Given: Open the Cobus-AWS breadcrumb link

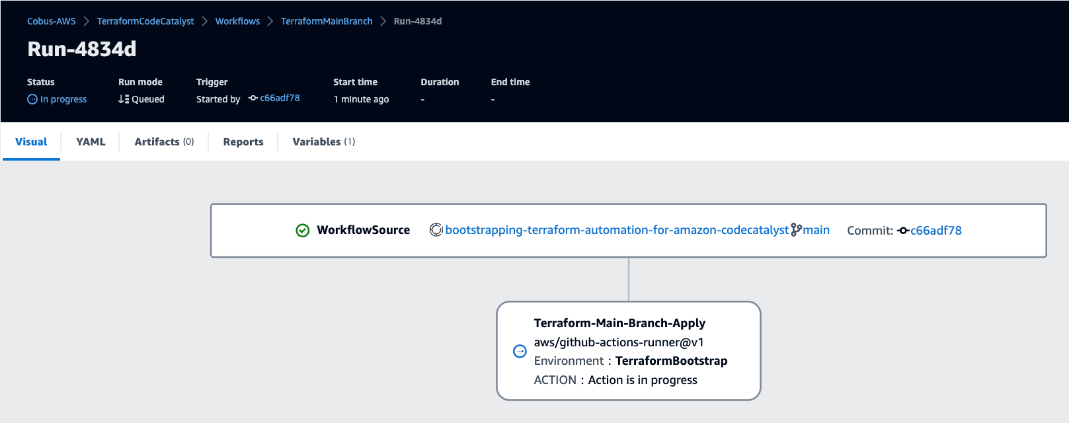Looking at the screenshot, I should 52,21.
